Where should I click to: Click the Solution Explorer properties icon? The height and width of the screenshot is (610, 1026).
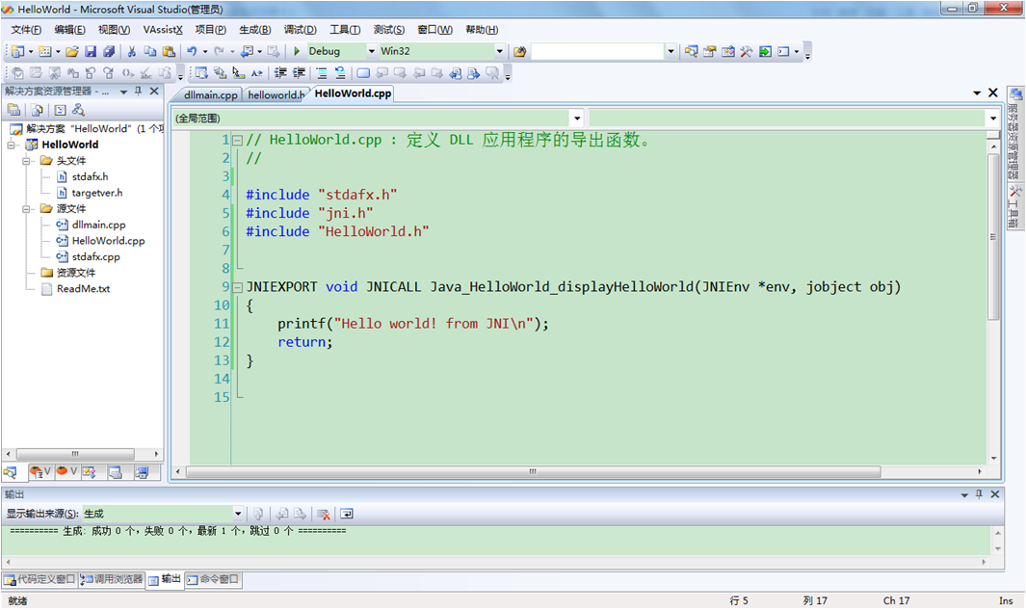point(13,110)
